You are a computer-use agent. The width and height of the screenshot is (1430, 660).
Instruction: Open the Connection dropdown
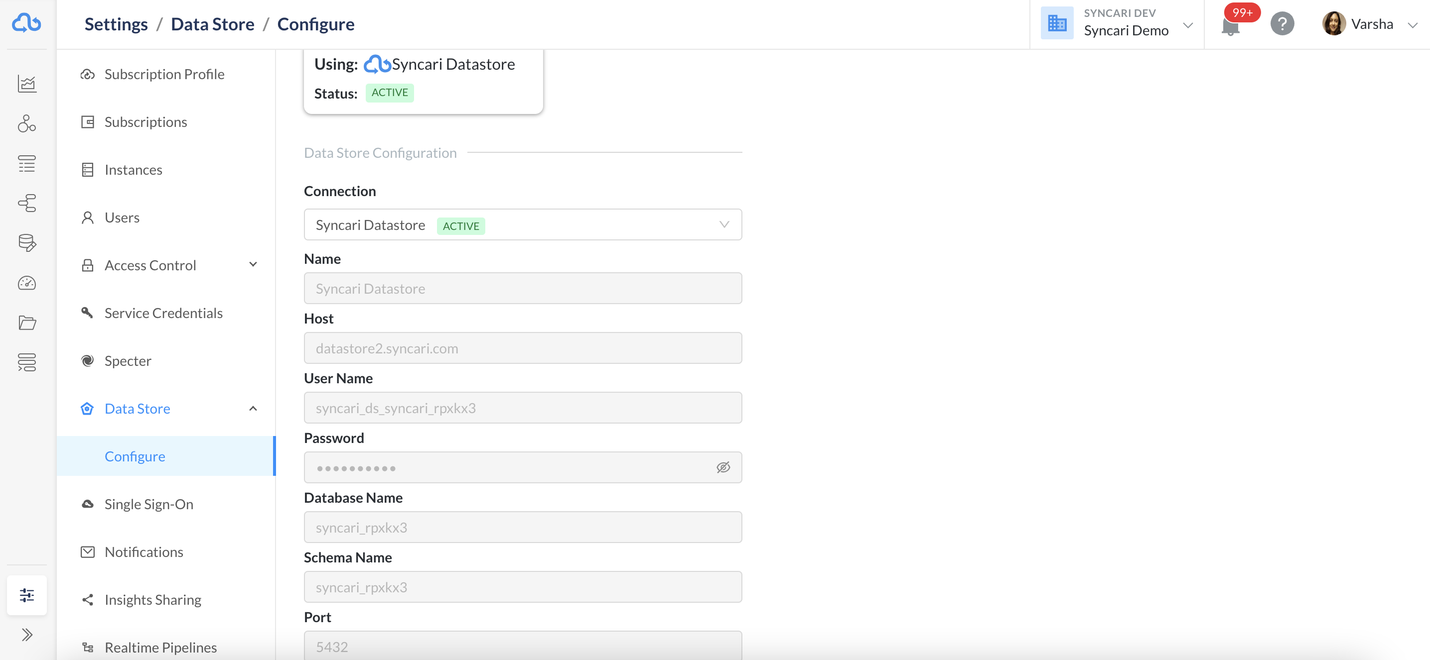tap(522, 224)
